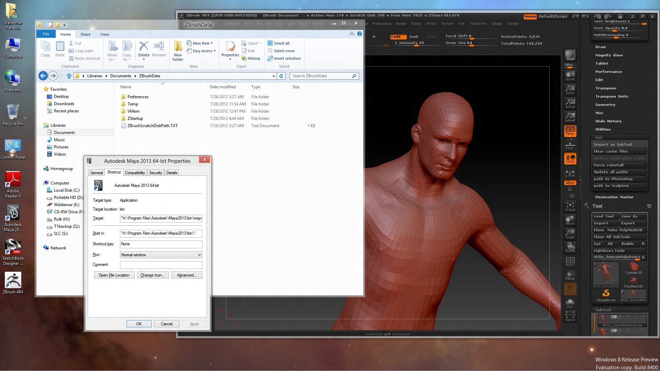Click the Change Icon button
This screenshot has width=660, height=371.
tap(153, 275)
